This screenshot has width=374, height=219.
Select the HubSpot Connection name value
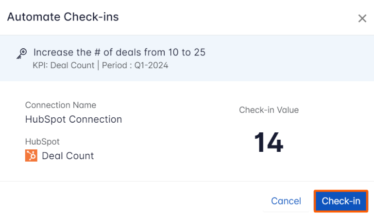73,119
